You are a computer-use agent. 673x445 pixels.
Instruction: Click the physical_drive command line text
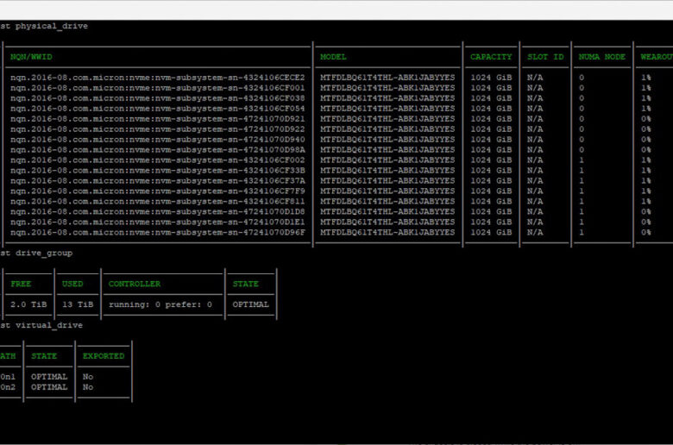(x=45, y=26)
